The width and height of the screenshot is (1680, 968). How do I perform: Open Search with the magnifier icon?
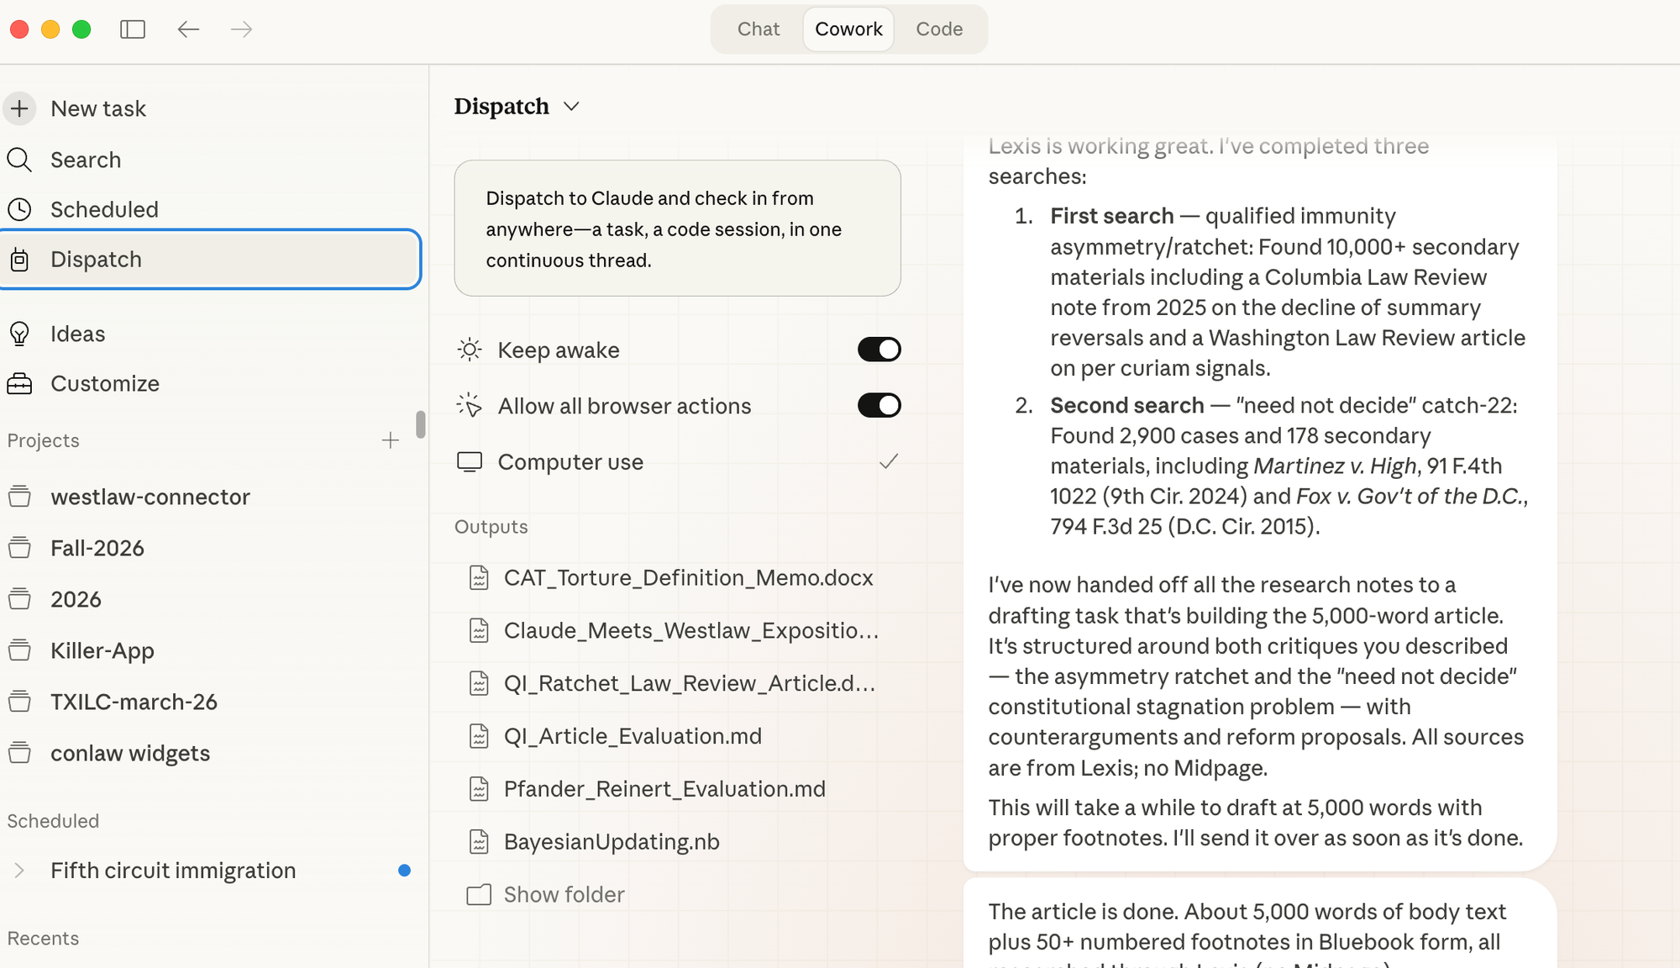19,160
